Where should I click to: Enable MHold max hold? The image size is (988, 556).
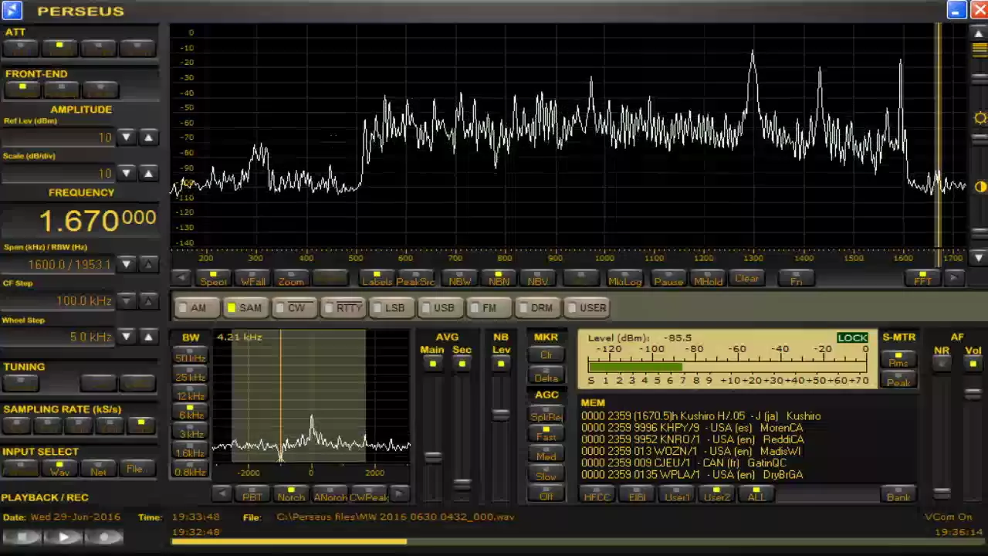point(708,279)
